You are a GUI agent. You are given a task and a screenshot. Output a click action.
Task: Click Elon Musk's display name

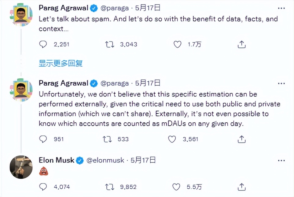click(x=57, y=160)
